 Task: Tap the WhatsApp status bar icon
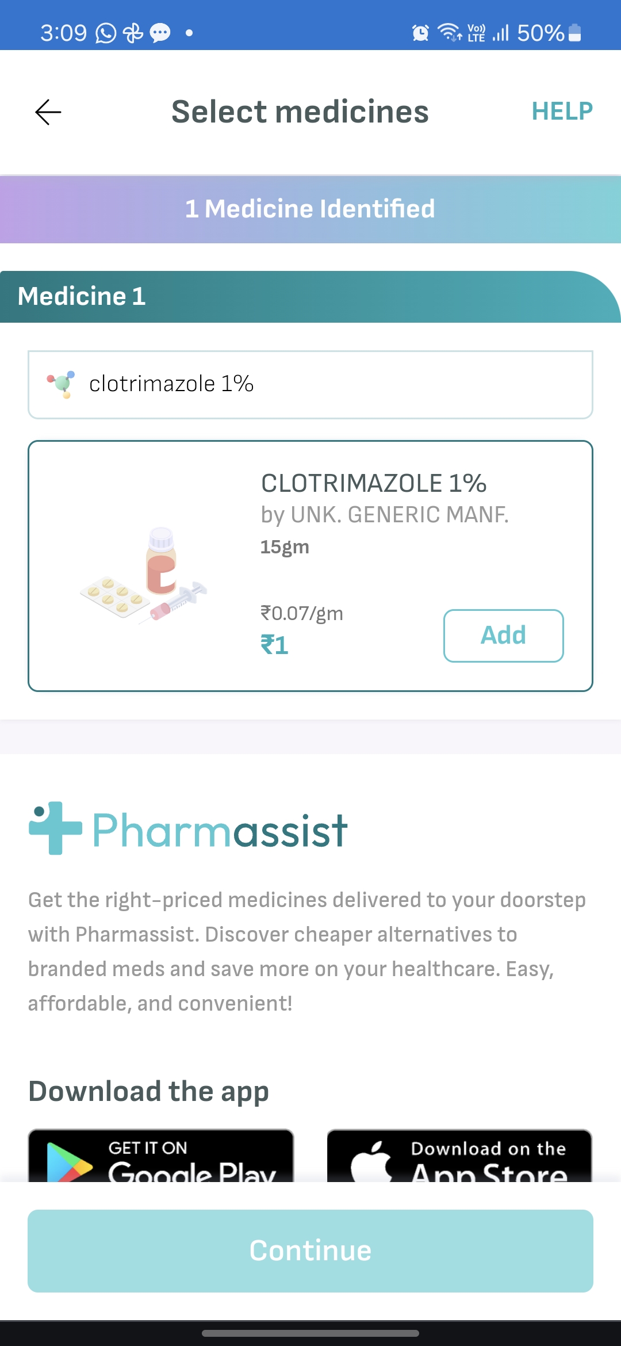tap(106, 33)
